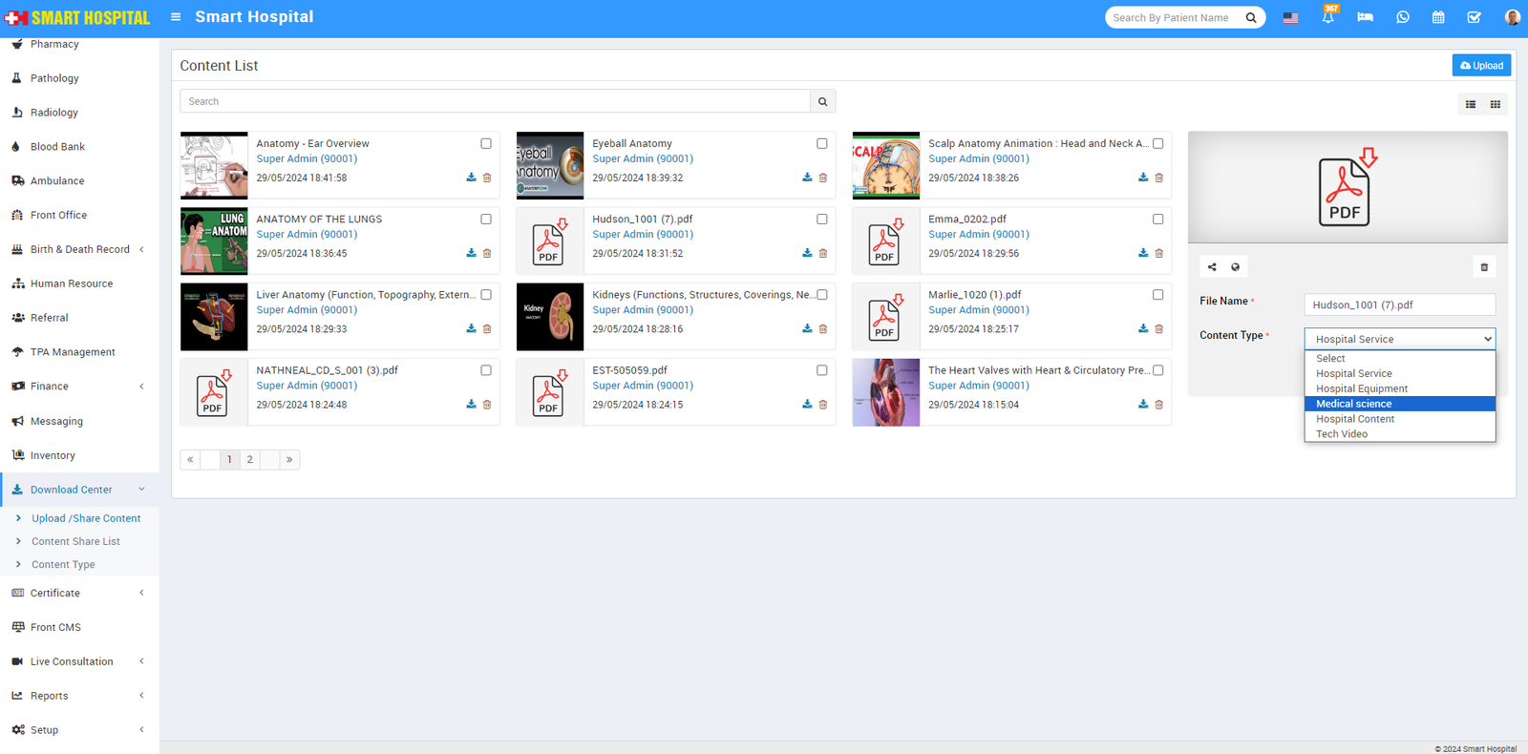Open the calendar icon in top bar
1528x754 pixels.
coord(1438,17)
